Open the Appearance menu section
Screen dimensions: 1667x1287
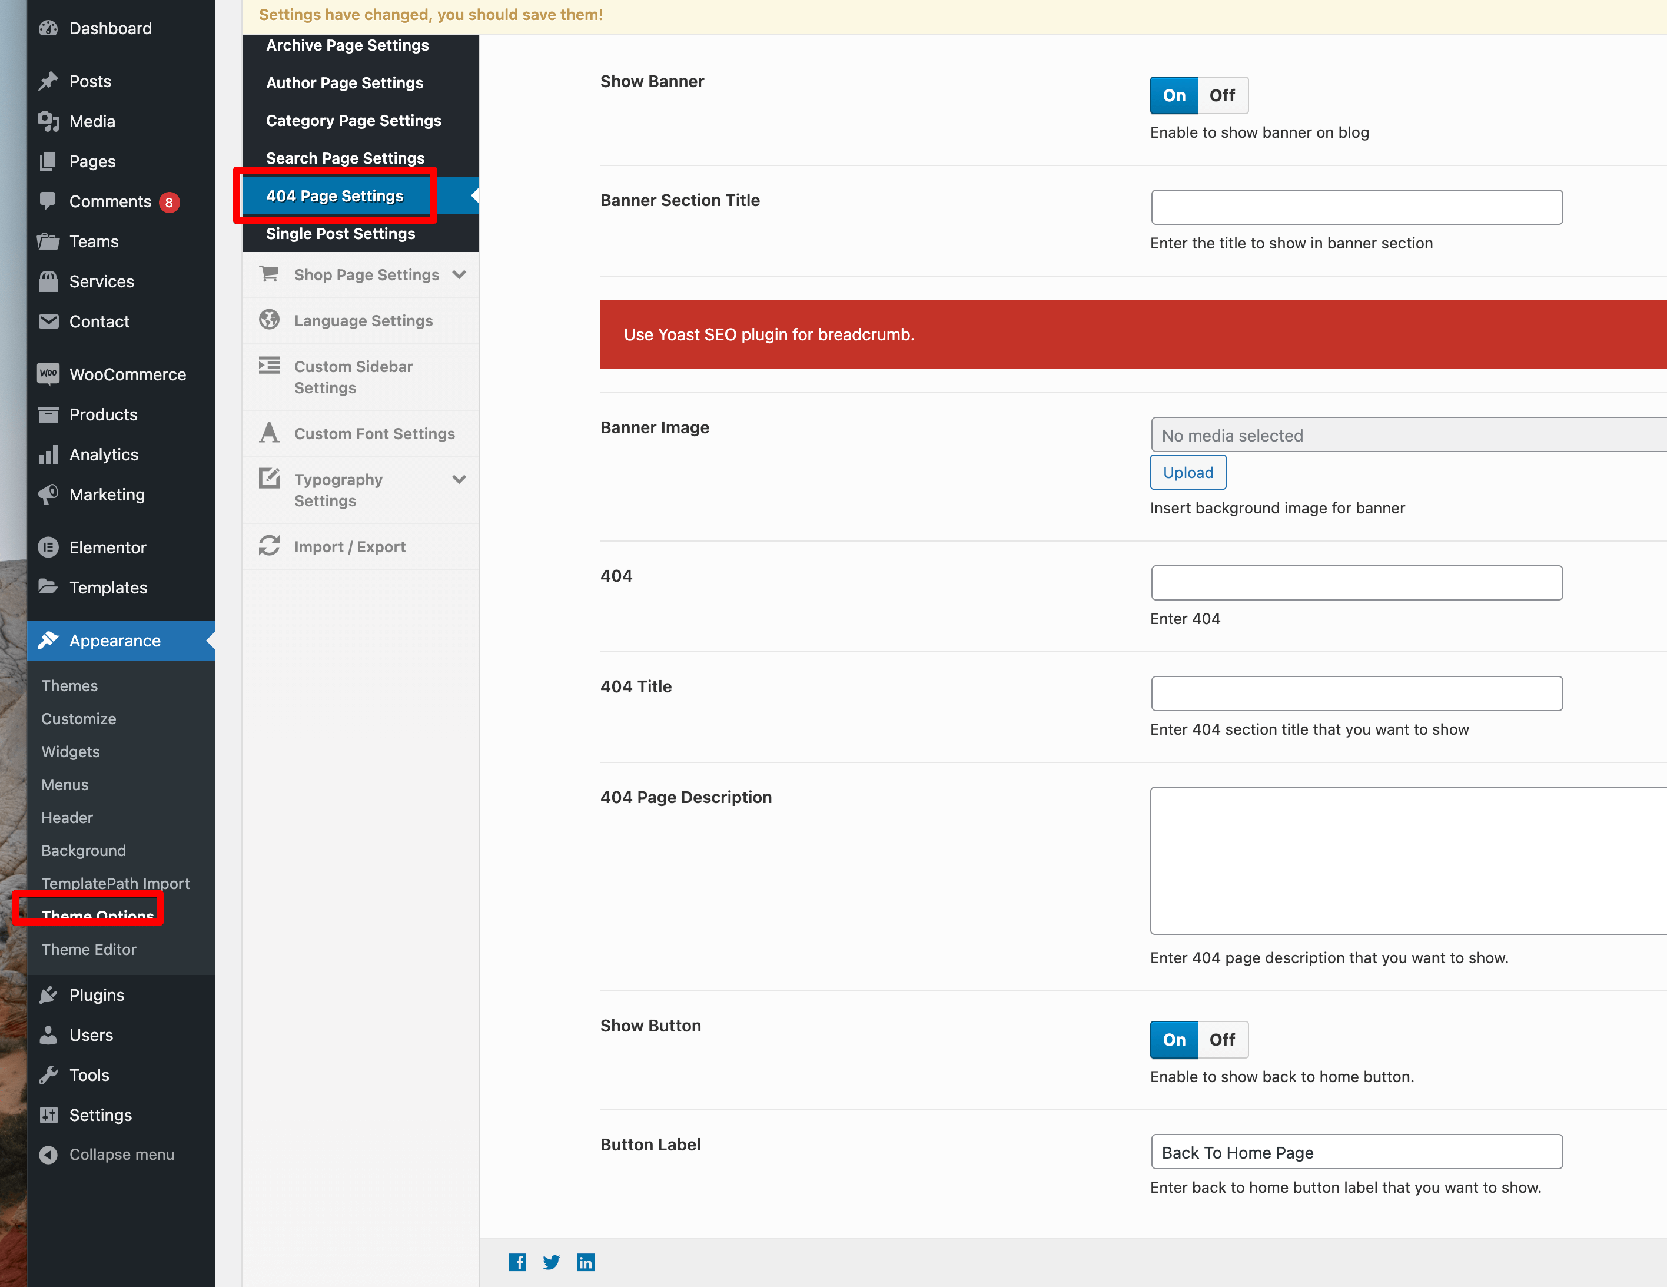click(x=115, y=641)
